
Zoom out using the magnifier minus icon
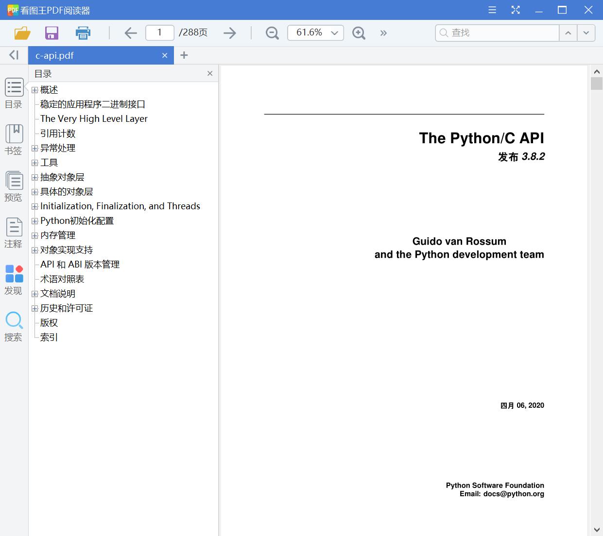click(272, 33)
